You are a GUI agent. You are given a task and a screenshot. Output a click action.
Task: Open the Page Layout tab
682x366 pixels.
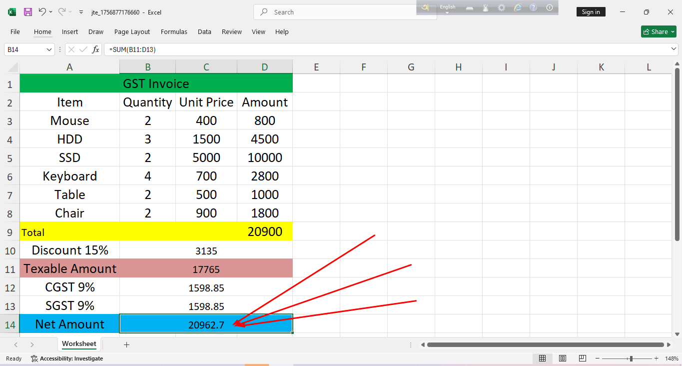tap(132, 31)
